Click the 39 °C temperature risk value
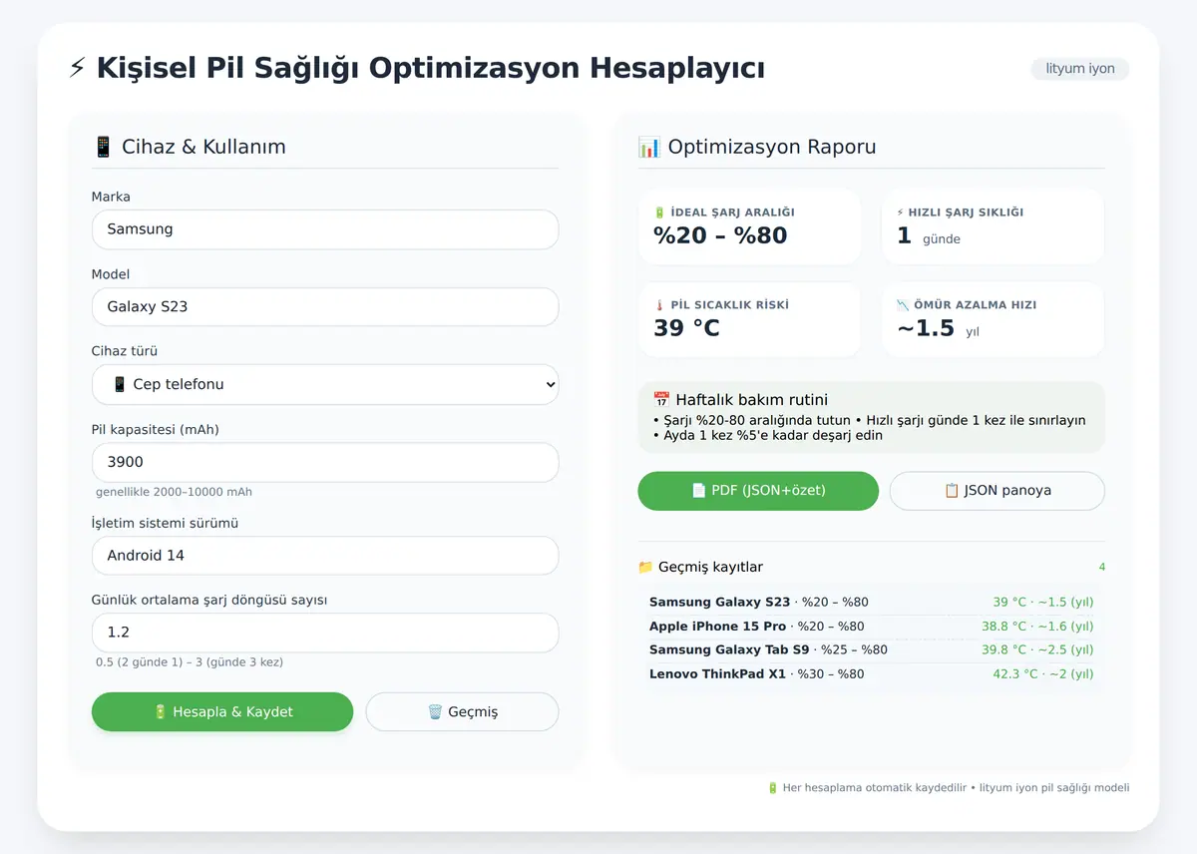Viewport: 1197px width, 854px height. pyautogui.click(x=686, y=328)
